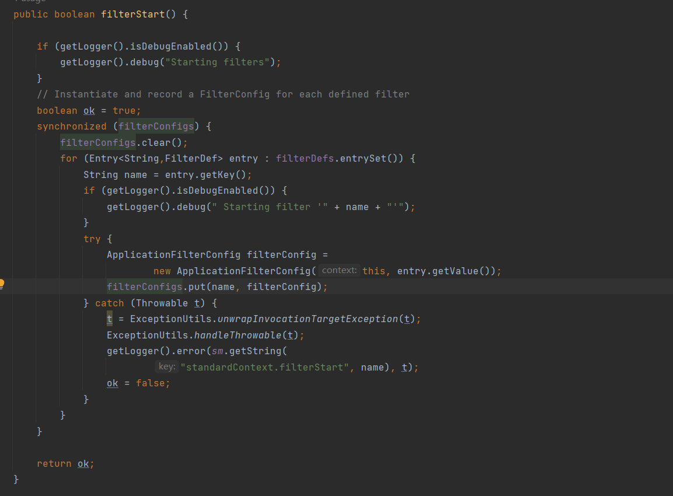Image resolution: width=673 pixels, height=496 pixels.
Task: Click the try keyword
Action: tap(92, 239)
